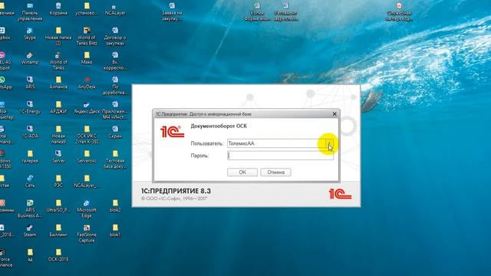Select the ОСК ИКС 2-тап К-392 folder
The image size is (491, 276).
87,135
